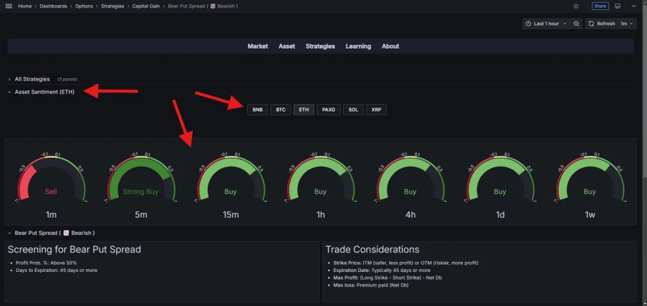Screen dimensions: 647x306
Task: Click the bearish chart icon in row title
Action: point(66,233)
